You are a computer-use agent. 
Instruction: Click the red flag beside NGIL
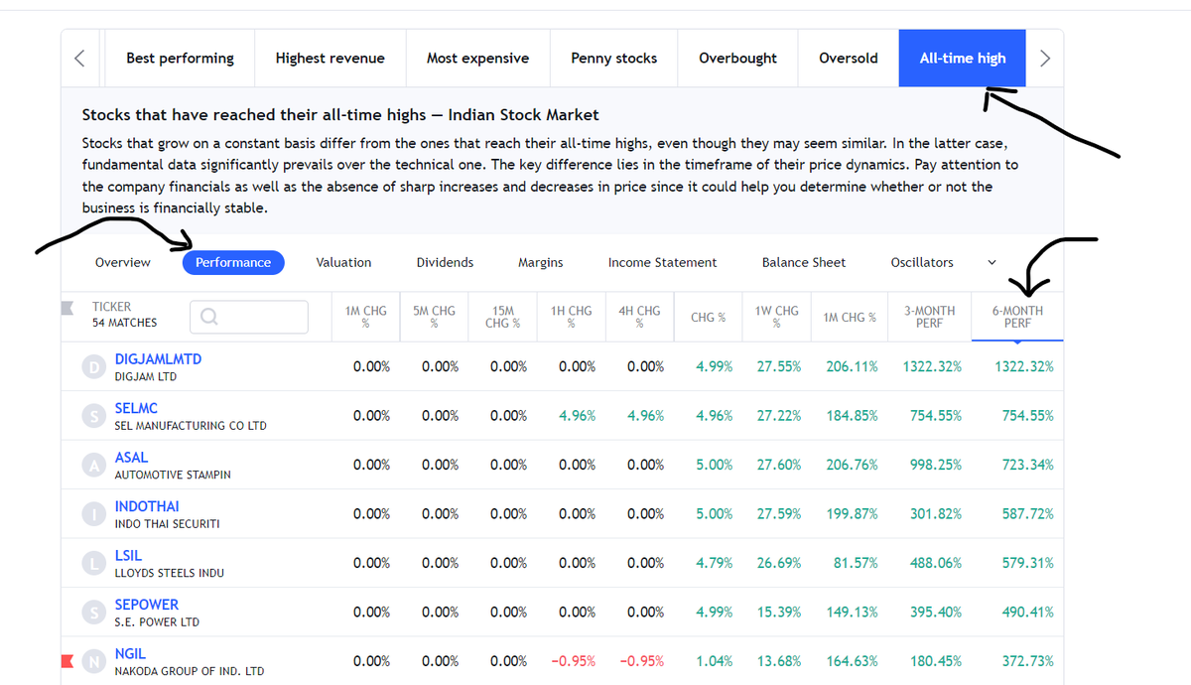(68, 661)
